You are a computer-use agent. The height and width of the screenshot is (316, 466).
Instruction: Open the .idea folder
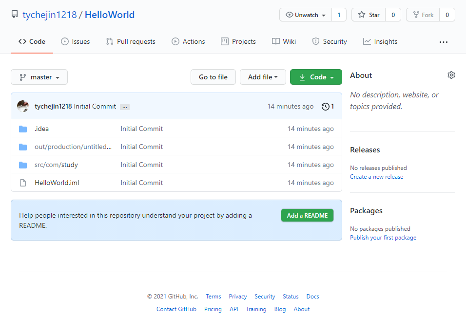click(41, 129)
